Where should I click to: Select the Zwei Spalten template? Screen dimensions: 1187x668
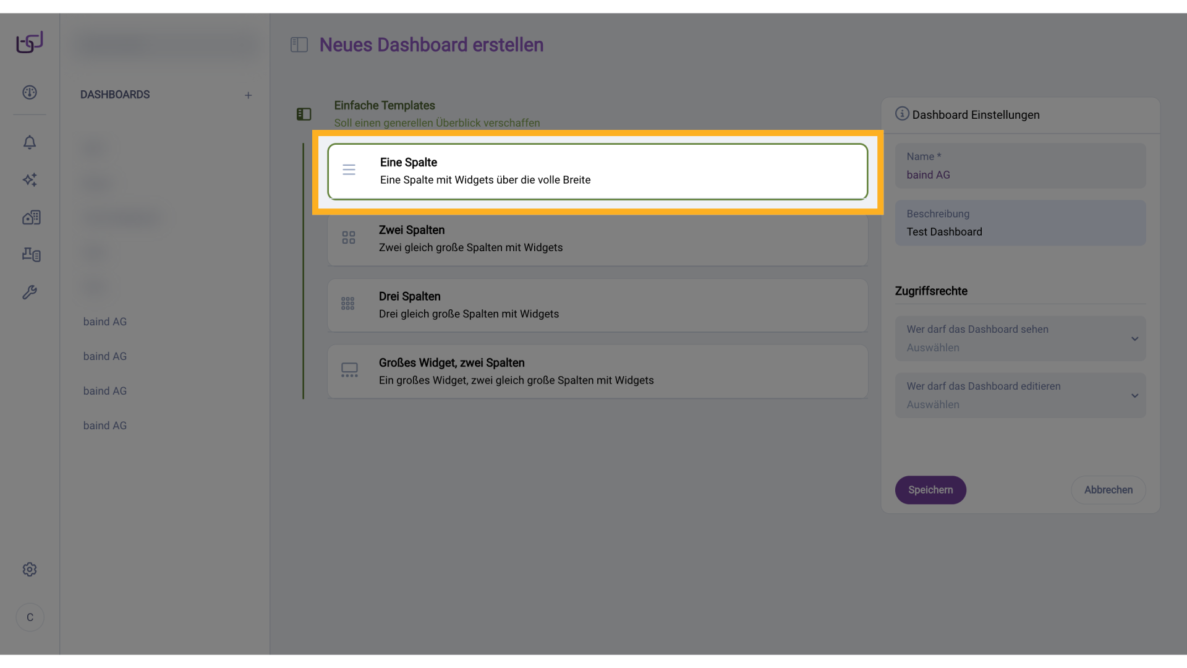click(x=597, y=239)
